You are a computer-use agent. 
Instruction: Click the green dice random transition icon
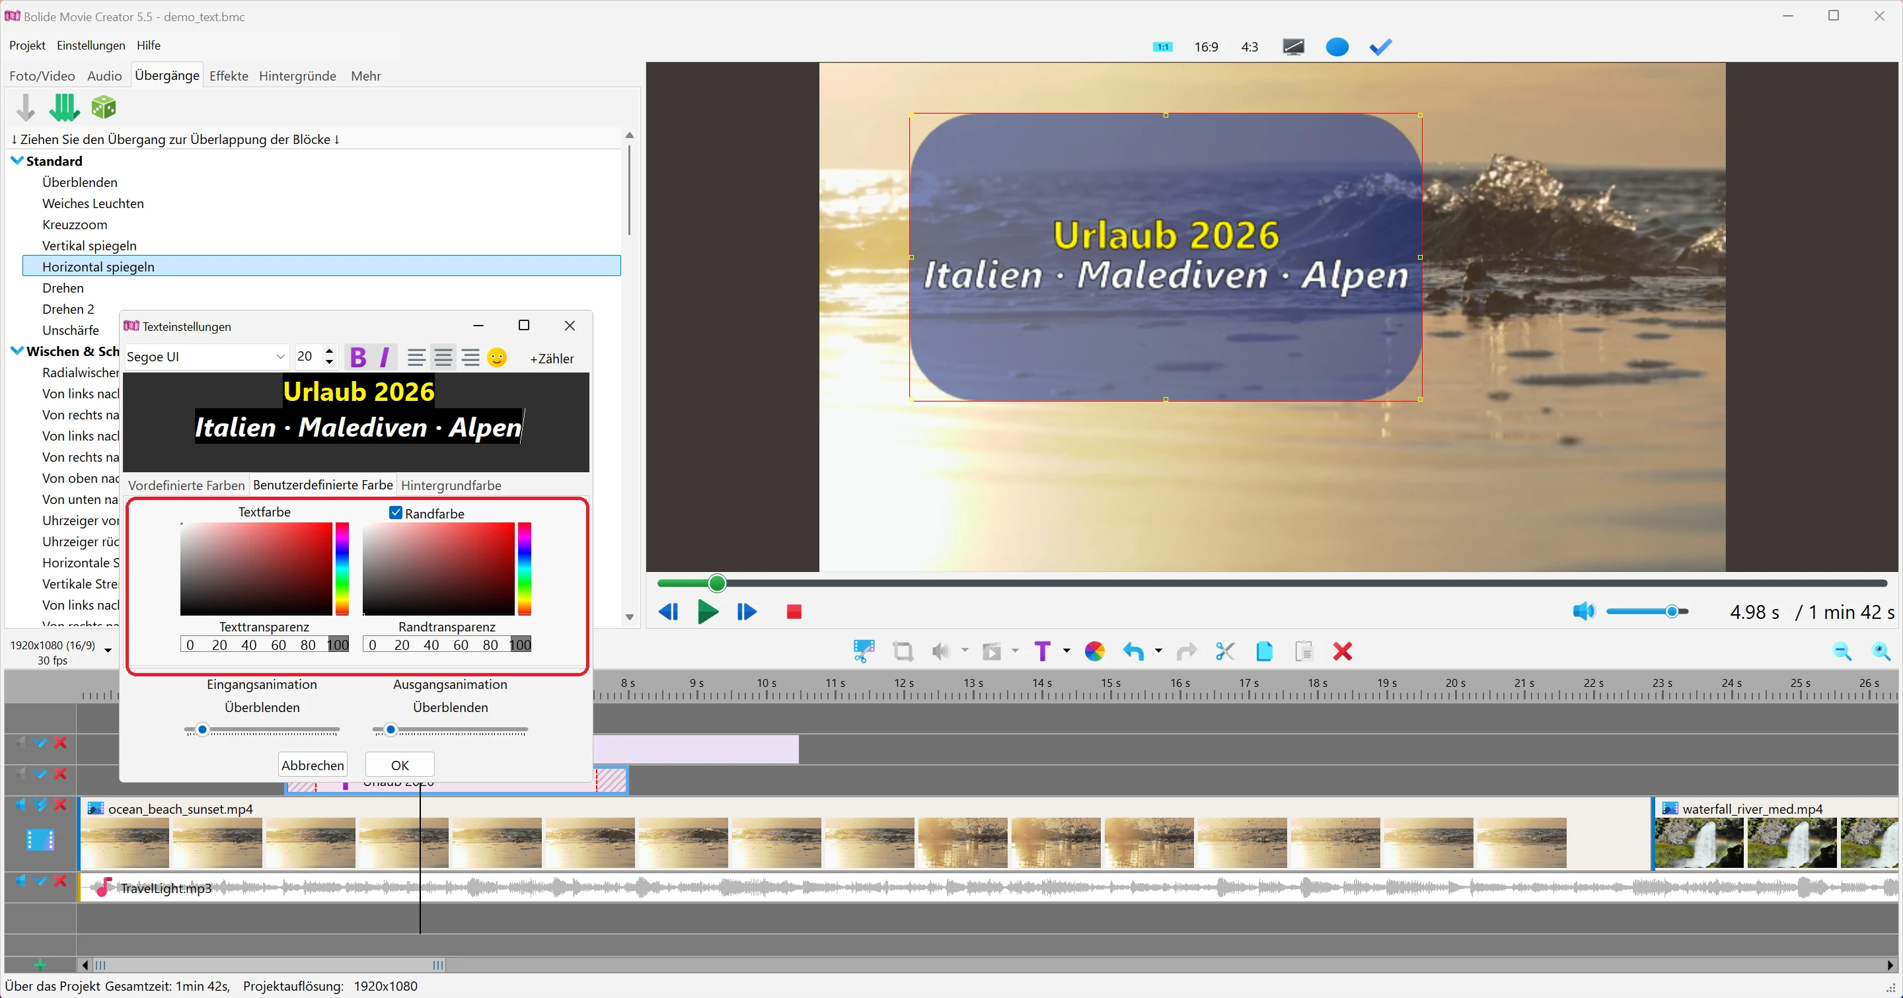104,107
